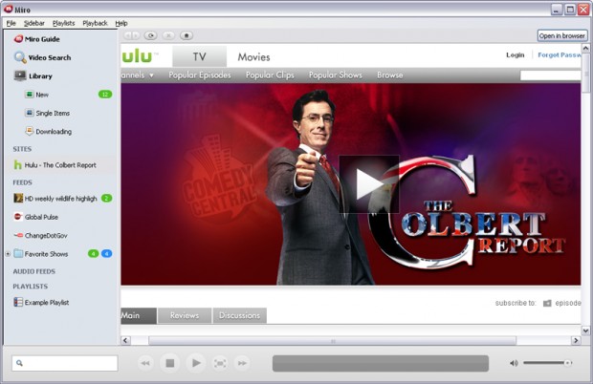Screen dimensions: 593x384
Task: Open Popular Clips on Hulu
Action: [270, 75]
